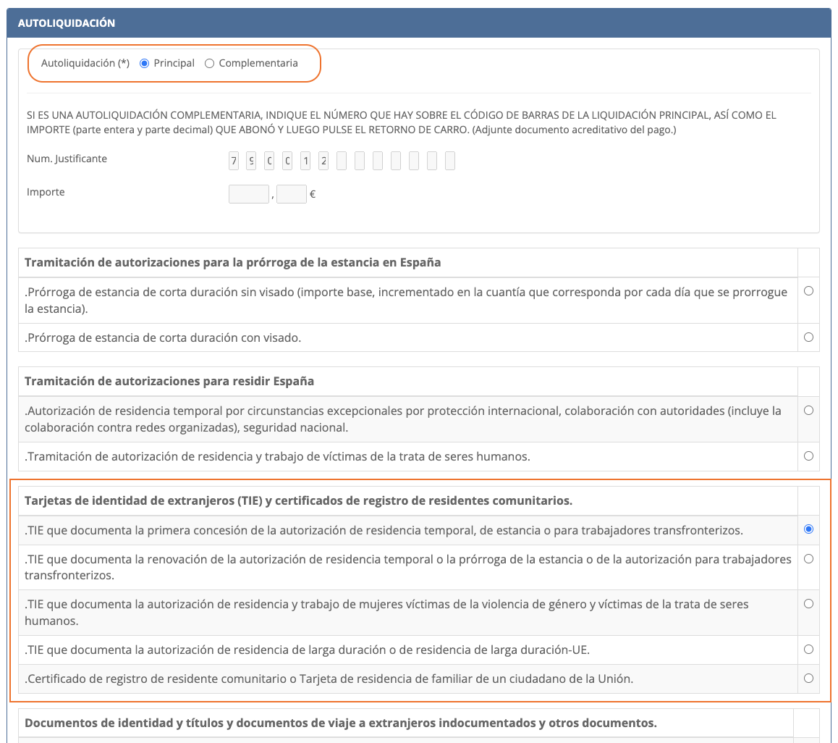Select prórroga de estancia sin visado option

tap(808, 291)
